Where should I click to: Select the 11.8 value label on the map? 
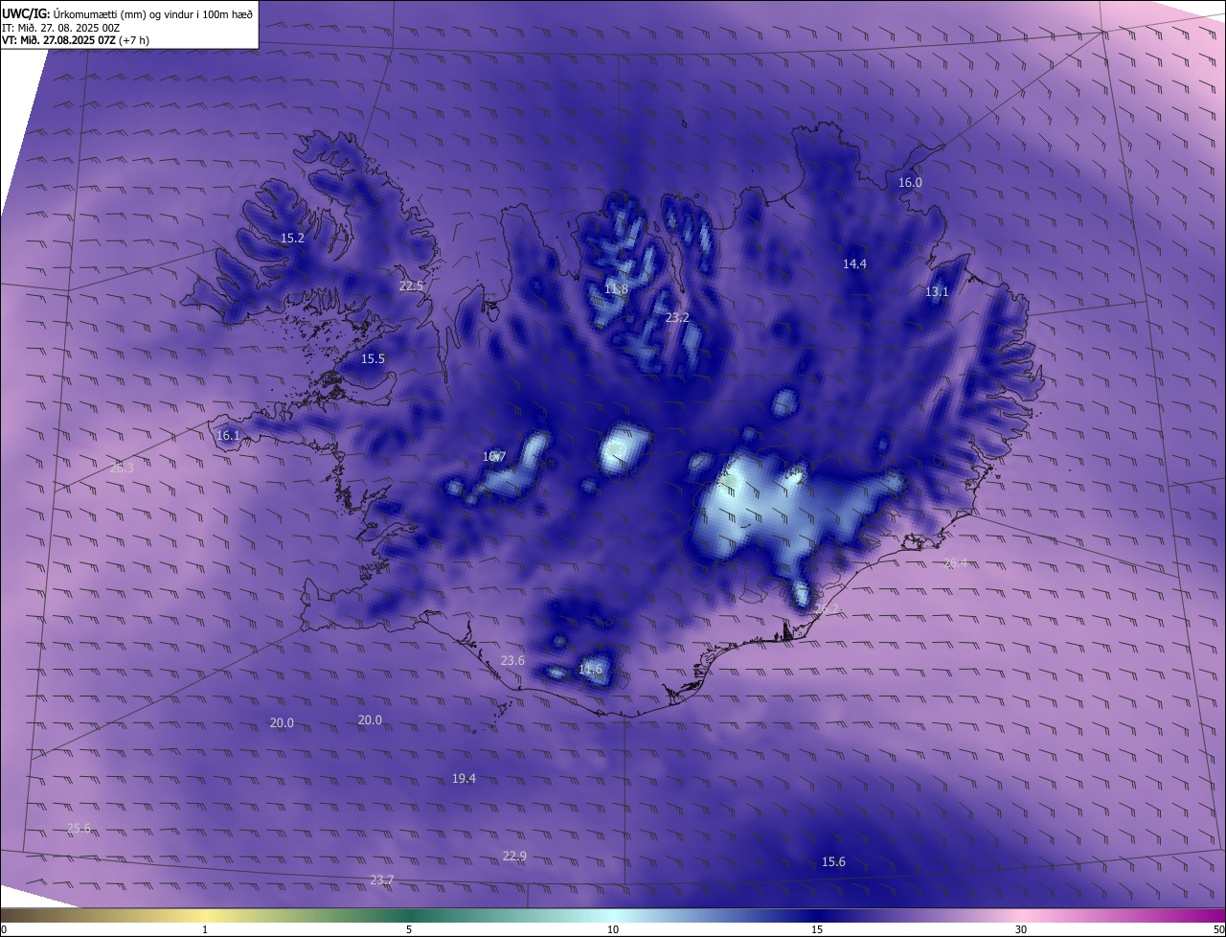pyautogui.click(x=616, y=288)
